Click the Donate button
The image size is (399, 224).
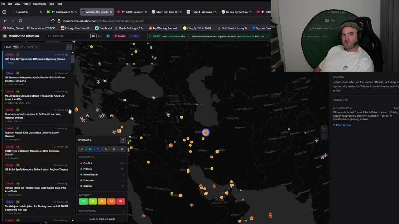[120, 36]
